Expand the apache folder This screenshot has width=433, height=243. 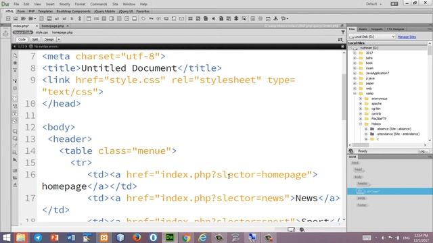361,103
